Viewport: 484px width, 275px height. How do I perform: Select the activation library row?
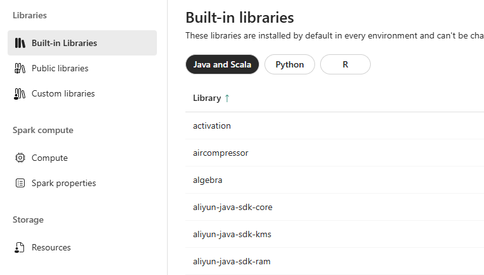[x=212, y=126]
